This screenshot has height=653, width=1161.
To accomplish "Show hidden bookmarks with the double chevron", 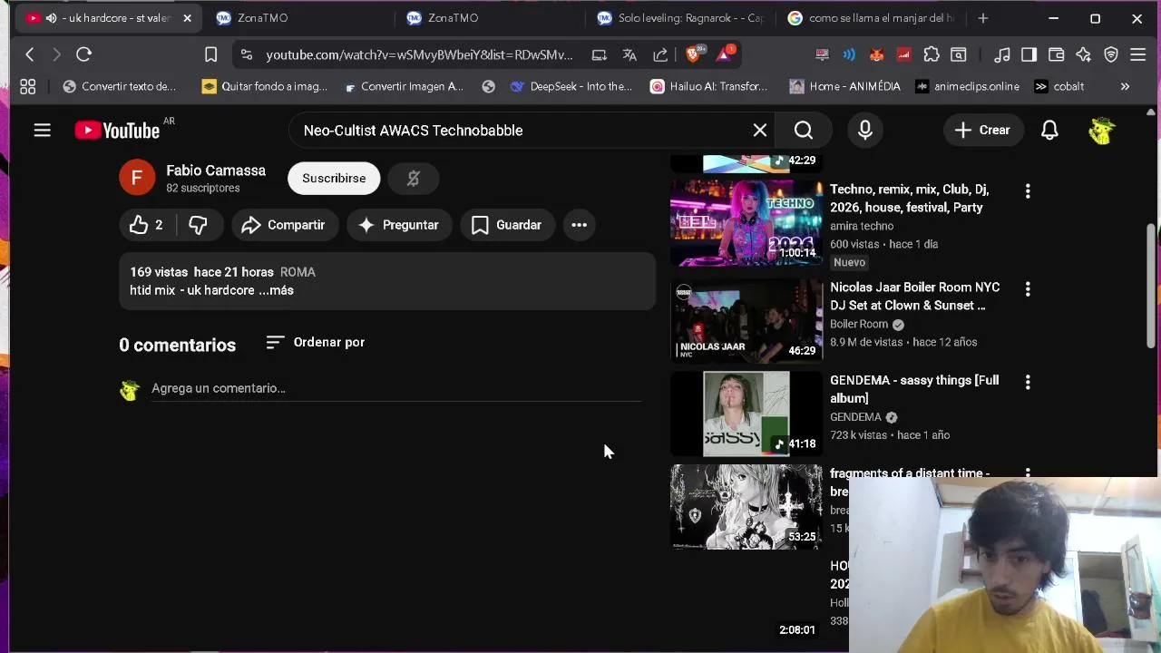I will 1125,86.
